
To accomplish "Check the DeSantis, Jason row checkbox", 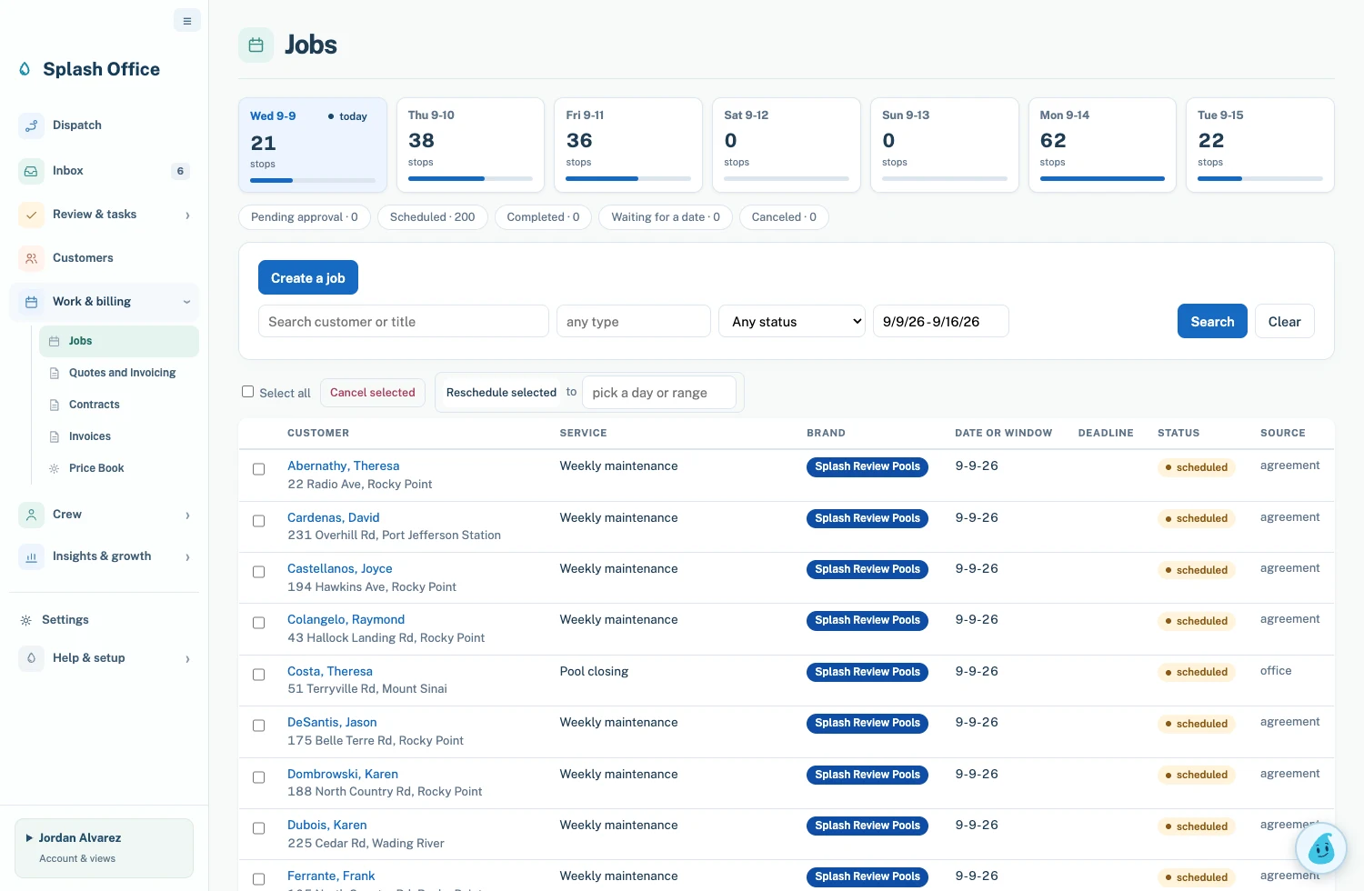I will tap(258, 726).
